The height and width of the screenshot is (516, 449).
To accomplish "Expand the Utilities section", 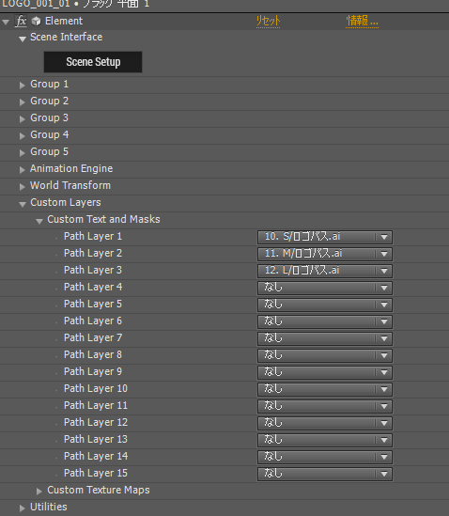I will pos(22,508).
